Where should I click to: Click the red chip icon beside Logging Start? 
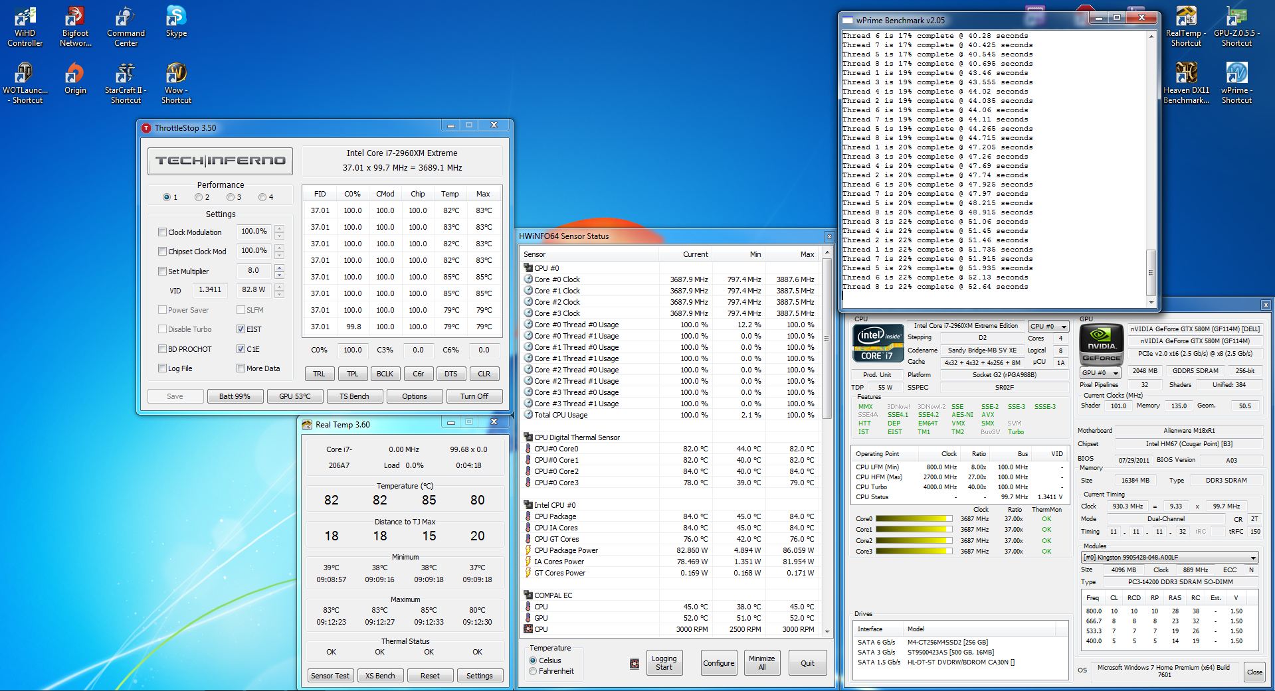pos(635,663)
